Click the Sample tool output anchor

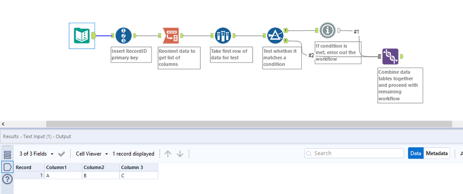point(234,36)
